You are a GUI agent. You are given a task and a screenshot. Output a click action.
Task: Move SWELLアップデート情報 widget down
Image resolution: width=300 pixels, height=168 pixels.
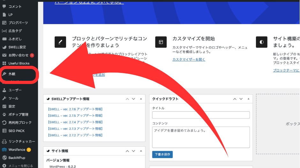pyautogui.click(x=133, y=99)
